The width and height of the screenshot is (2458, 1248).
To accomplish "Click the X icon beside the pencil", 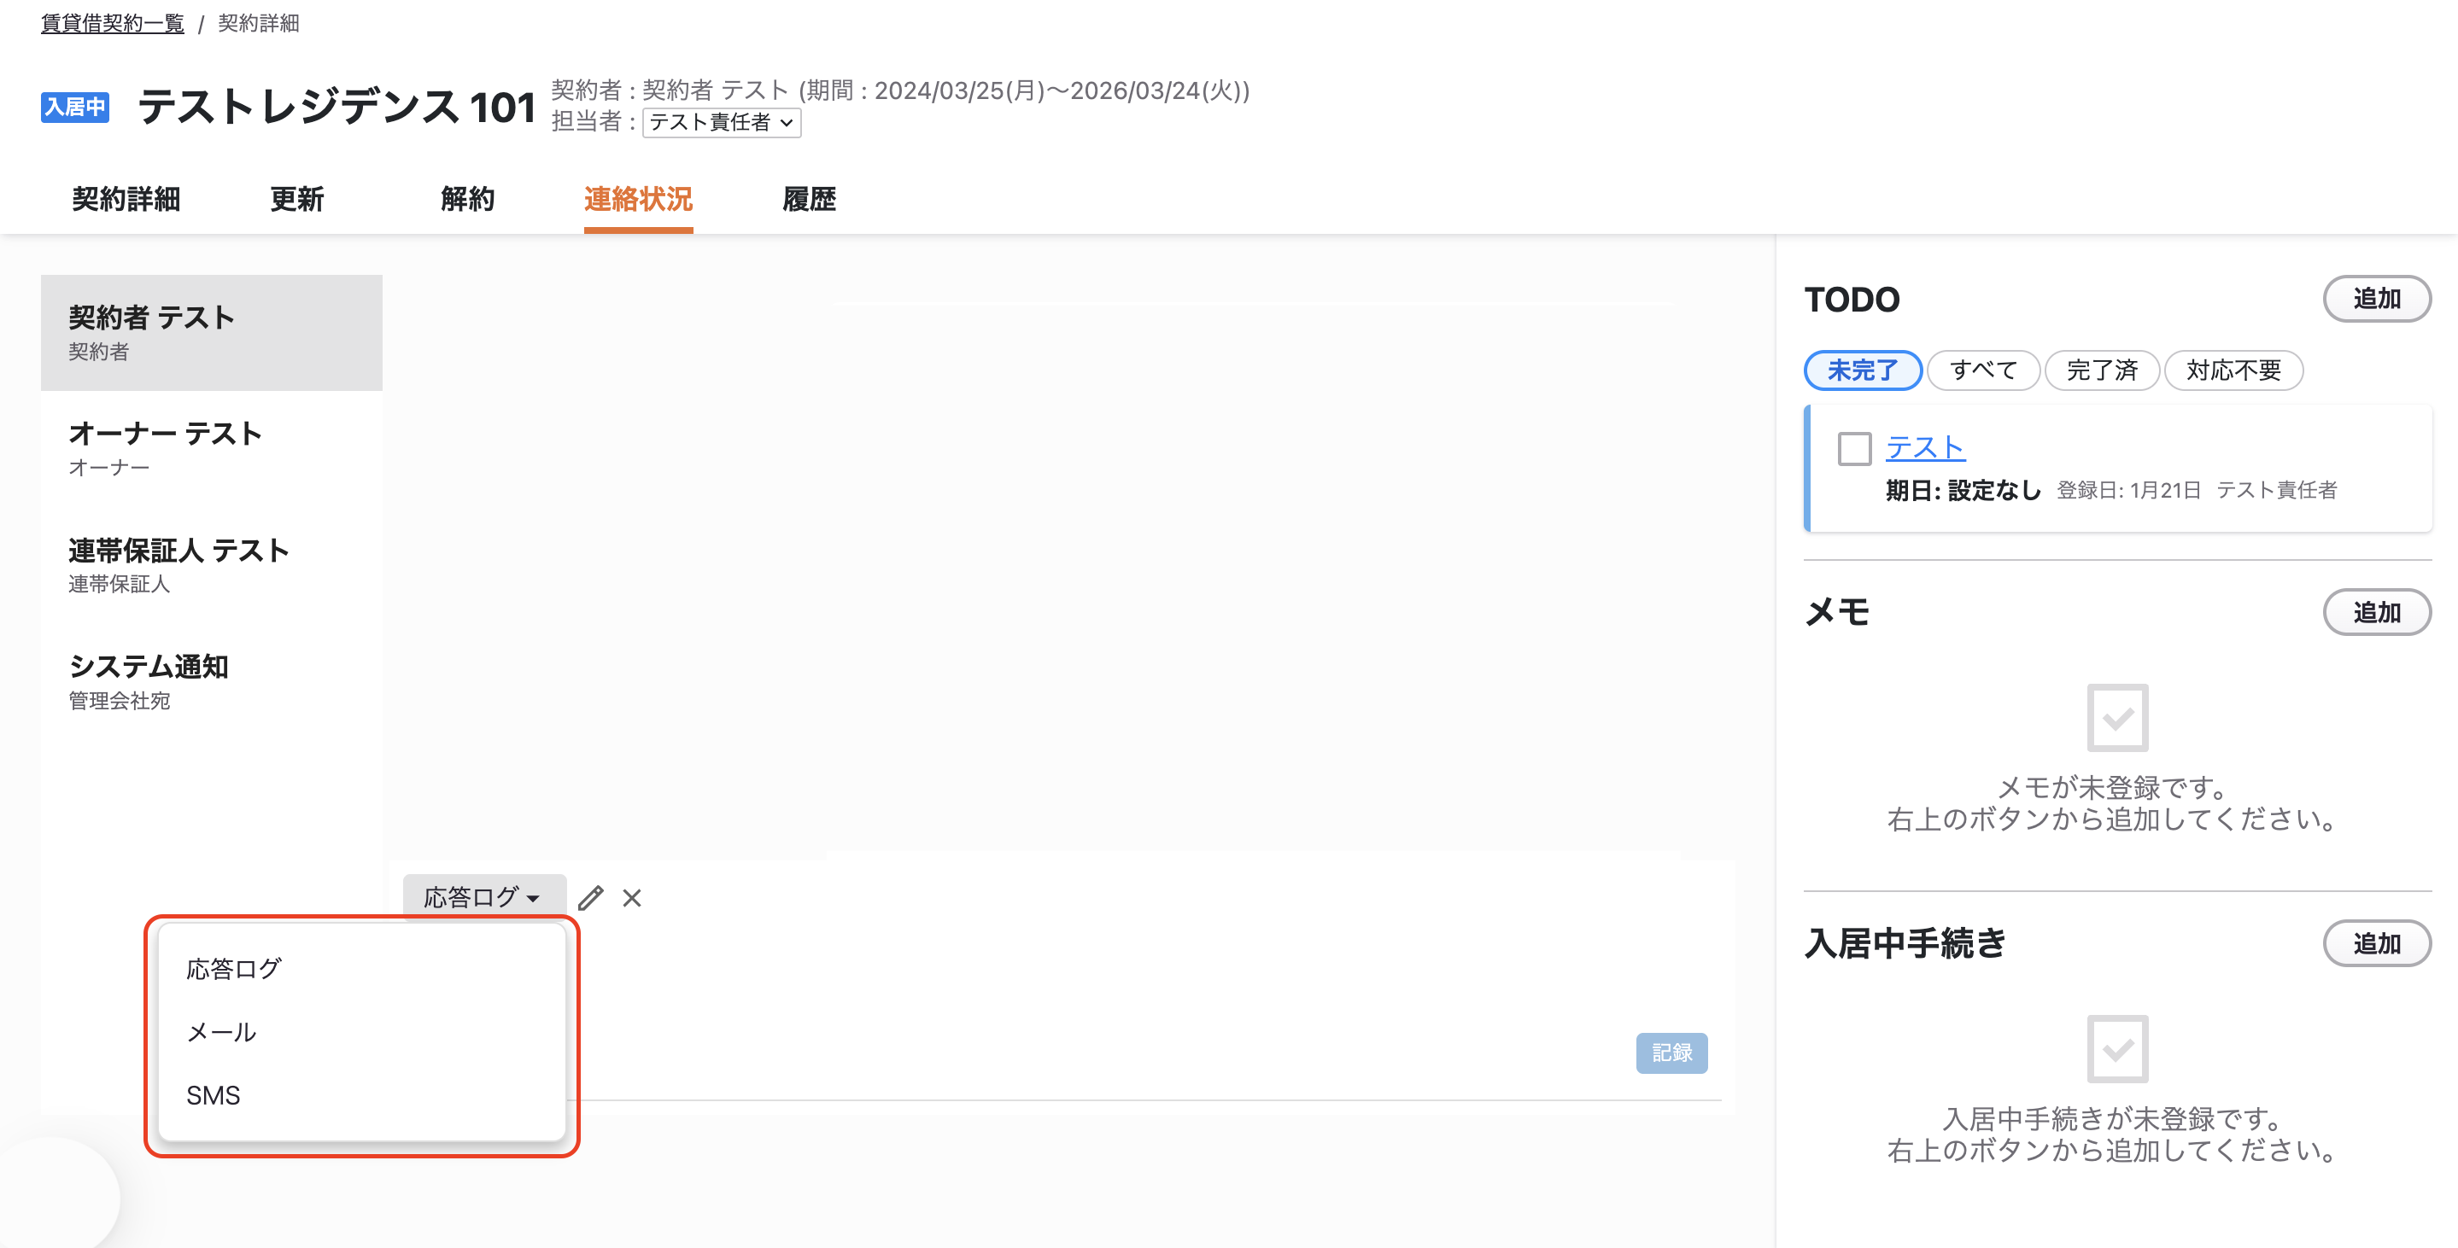I will 632,897.
